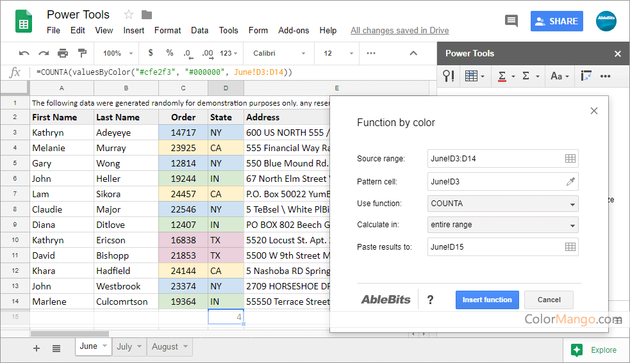
Task: Click the Source range input field
Action: pos(502,159)
